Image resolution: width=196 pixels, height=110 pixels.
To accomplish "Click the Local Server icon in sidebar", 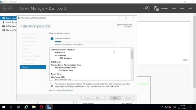I will click(x=4, y=22).
